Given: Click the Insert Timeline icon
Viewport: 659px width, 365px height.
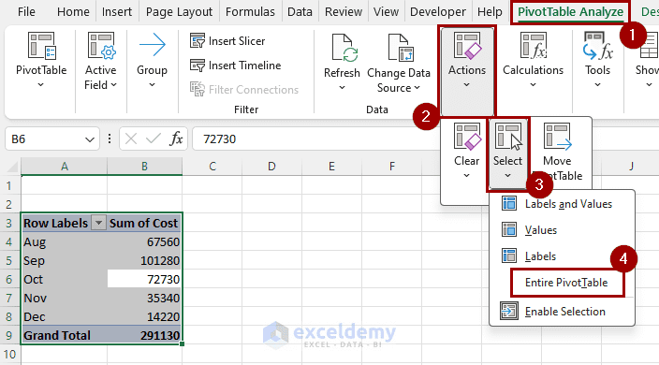Looking at the screenshot, I should pyautogui.click(x=198, y=66).
